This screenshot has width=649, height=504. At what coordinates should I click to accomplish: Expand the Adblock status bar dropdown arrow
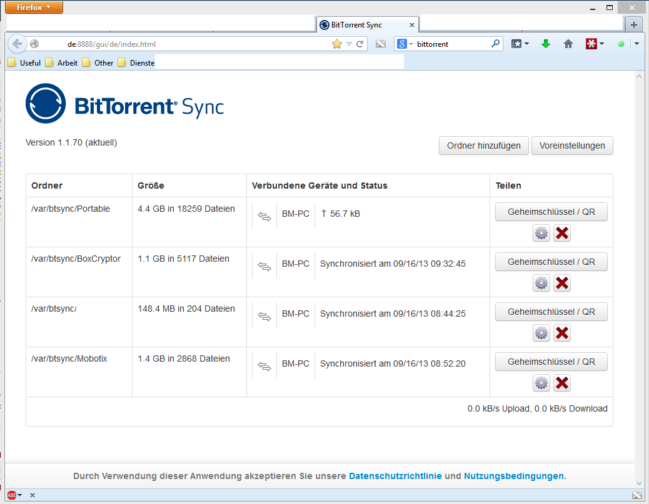pos(19,495)
